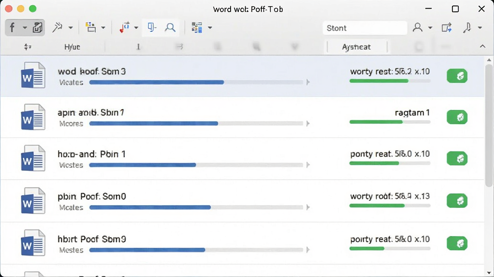Select the 'Aysheat' column tab
The height and width of the screenshot is (277, 494).
click(x=357, y=47)
